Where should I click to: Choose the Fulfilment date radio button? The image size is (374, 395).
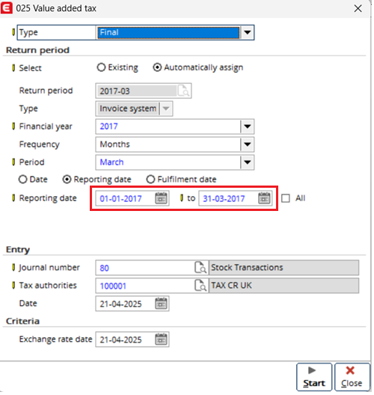tap(150, 180)
